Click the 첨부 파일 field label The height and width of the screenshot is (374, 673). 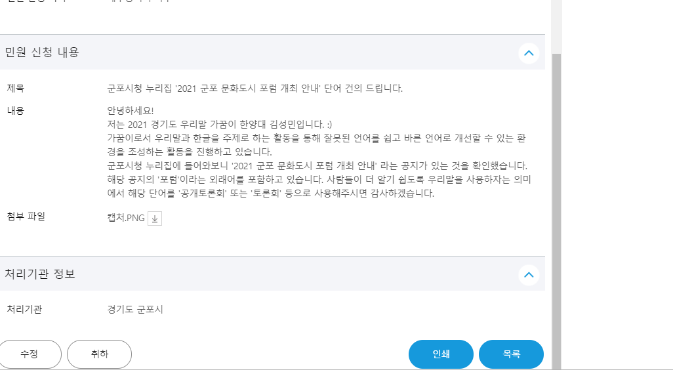point(26,217)
